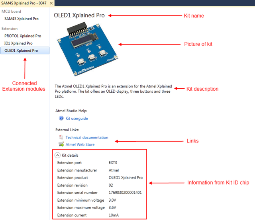Close the SAM4S Xplained Pro - 0347 tab
The width and height of the screenshot is (255, 220).
coord(51,3)
